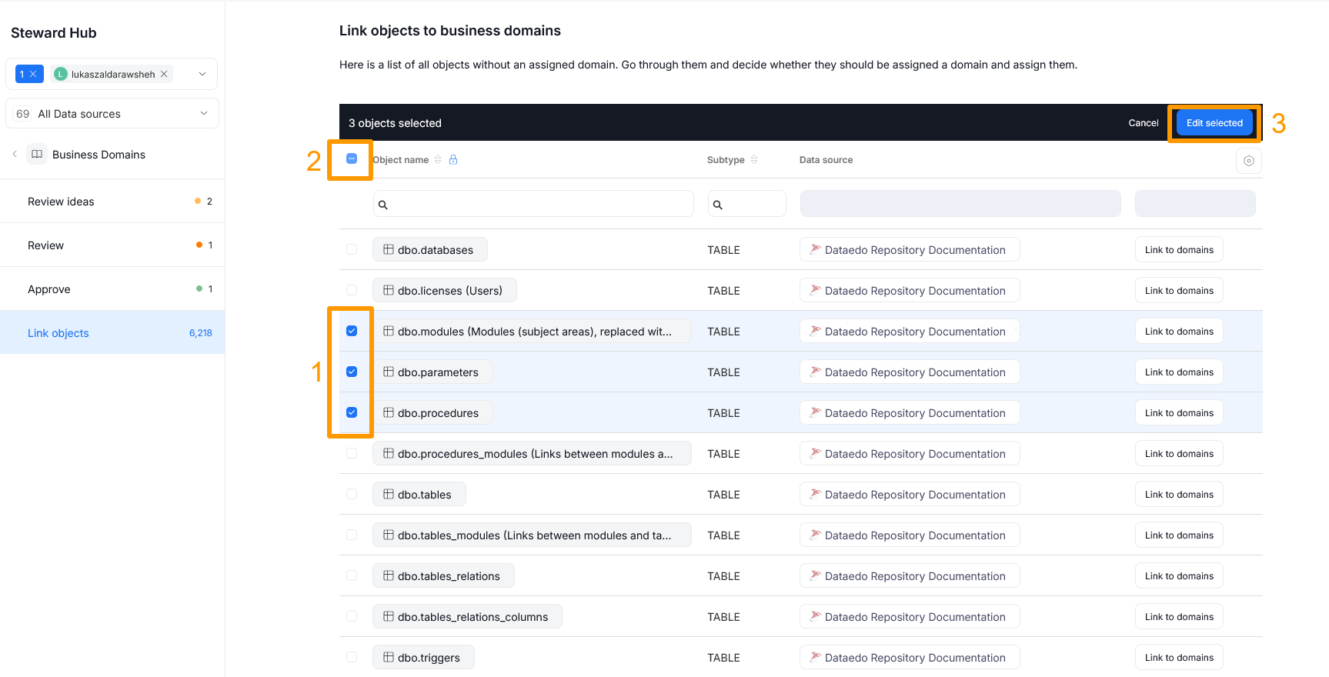1329x677 pixels.
Task: Click the Object name sort arrows icon
Action: point(438,160)
